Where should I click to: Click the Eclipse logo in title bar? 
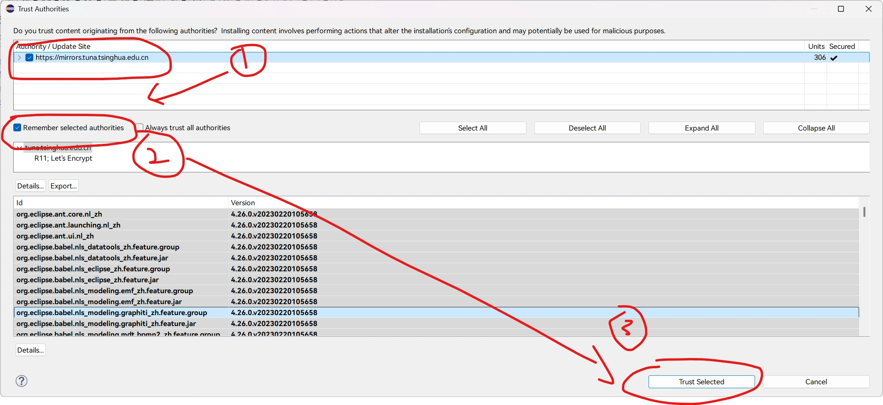10,9
